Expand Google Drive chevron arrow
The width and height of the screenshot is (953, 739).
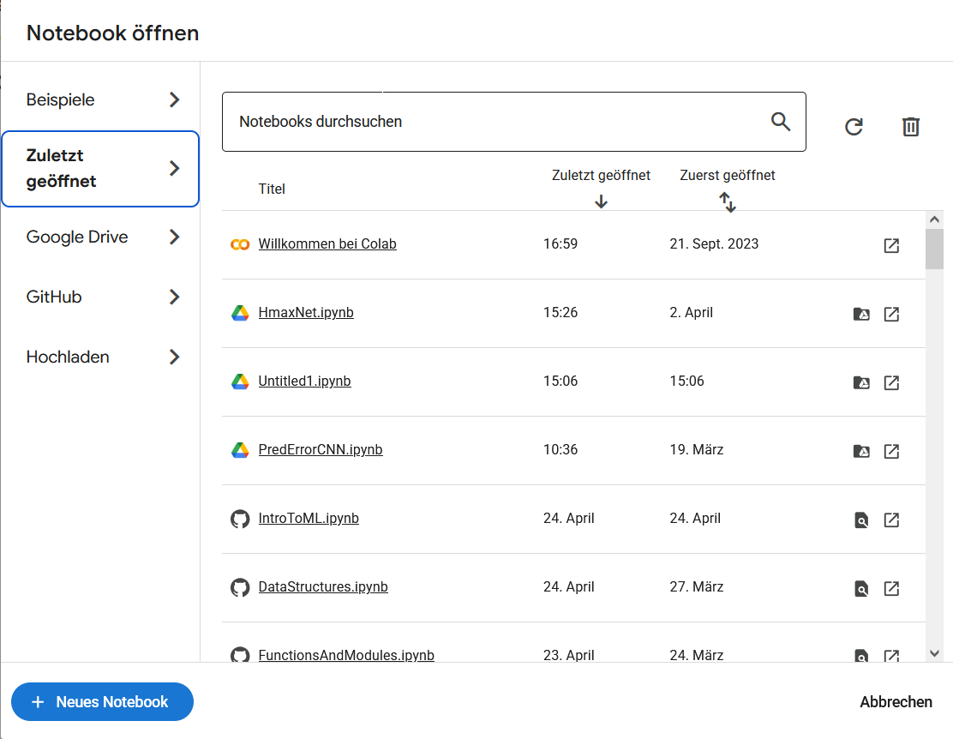coord(175,237)
